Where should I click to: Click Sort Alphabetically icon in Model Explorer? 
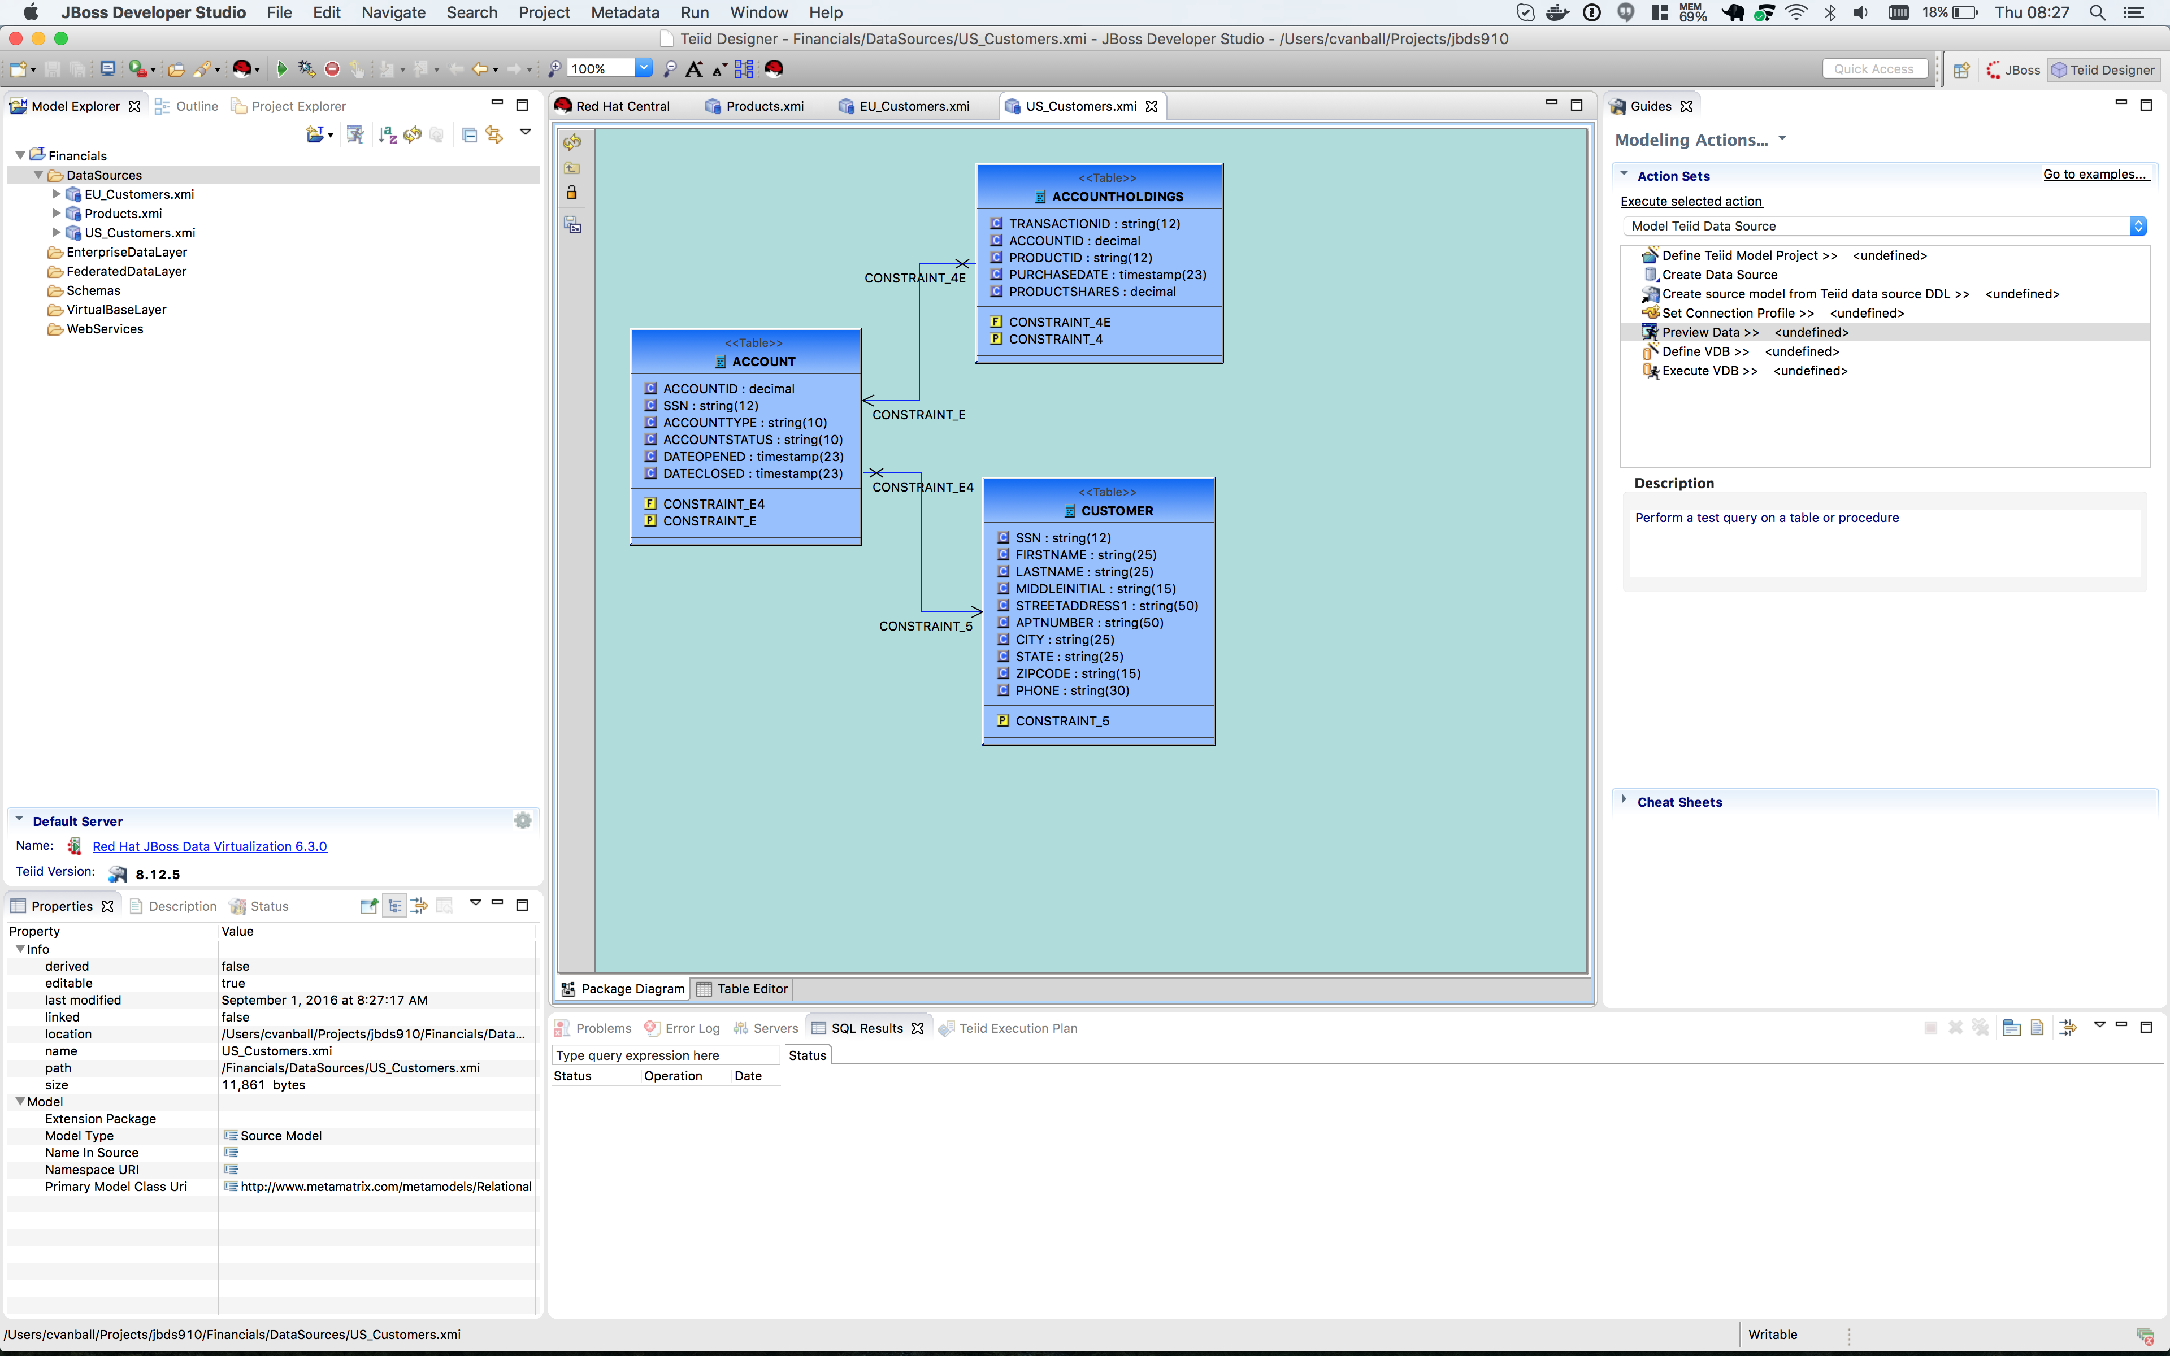(387, 134)
